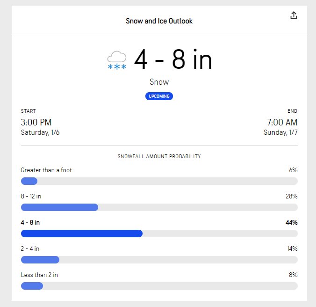Click the 28% probability value
316x307 pixels.
(x=291, y=196)
